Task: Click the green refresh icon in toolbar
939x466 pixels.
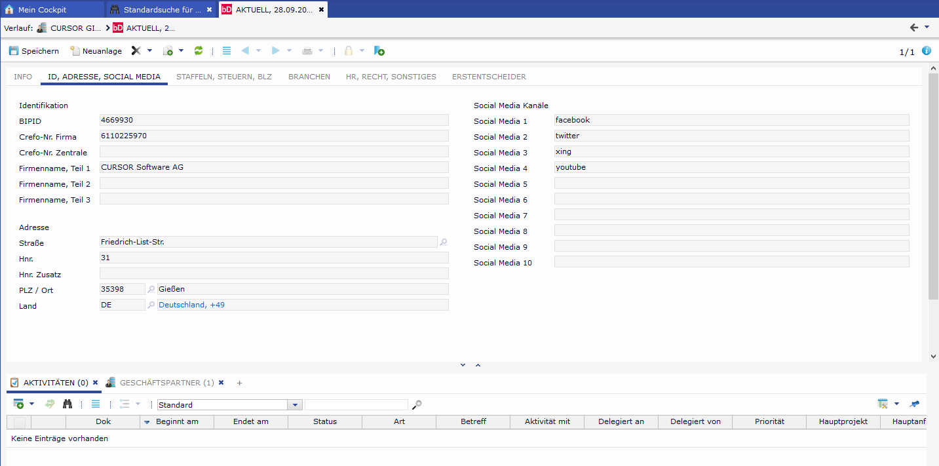Action: (199, 51)
